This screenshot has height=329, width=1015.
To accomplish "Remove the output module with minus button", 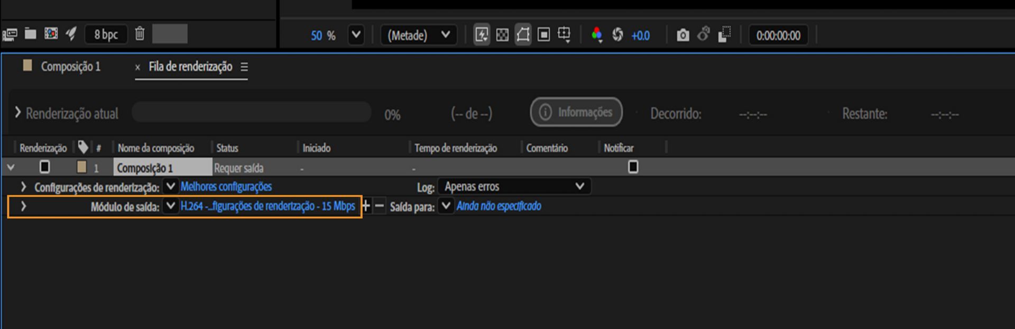I will coord(380,206).
